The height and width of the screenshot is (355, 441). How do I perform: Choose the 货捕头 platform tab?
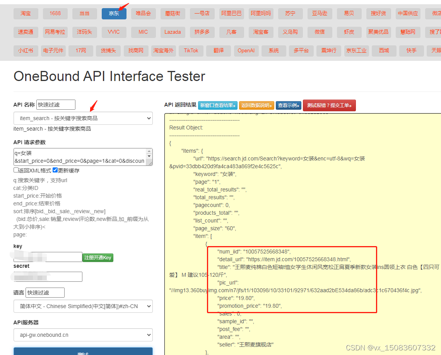click(108, 51)
